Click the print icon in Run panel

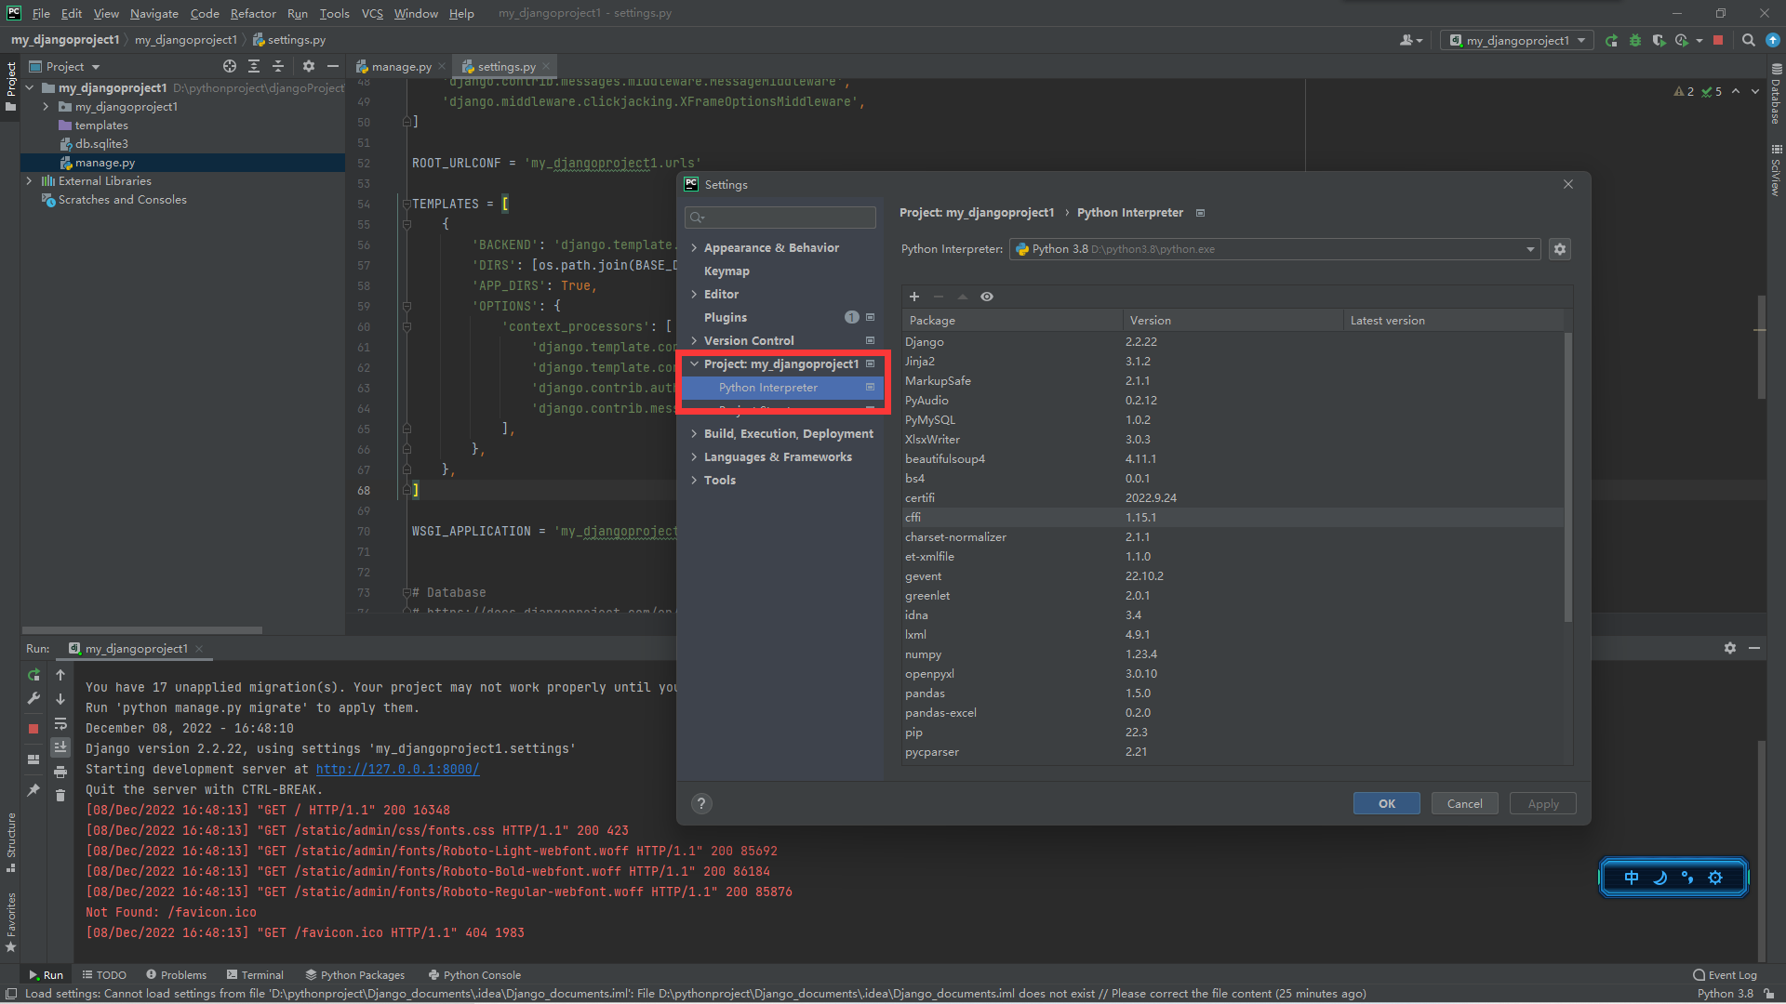(x=60, y=772)
